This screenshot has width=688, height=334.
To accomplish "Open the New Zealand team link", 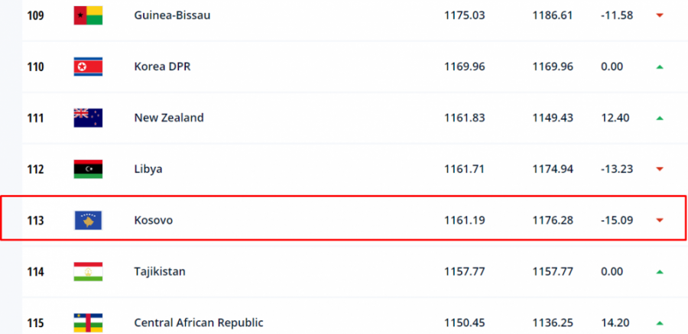I will 169,118.
